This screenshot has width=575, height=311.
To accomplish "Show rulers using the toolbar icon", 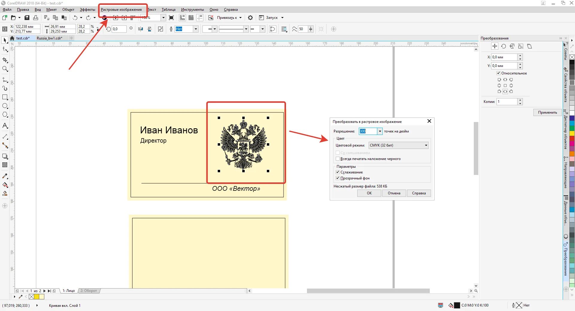I will coord(182,18).
